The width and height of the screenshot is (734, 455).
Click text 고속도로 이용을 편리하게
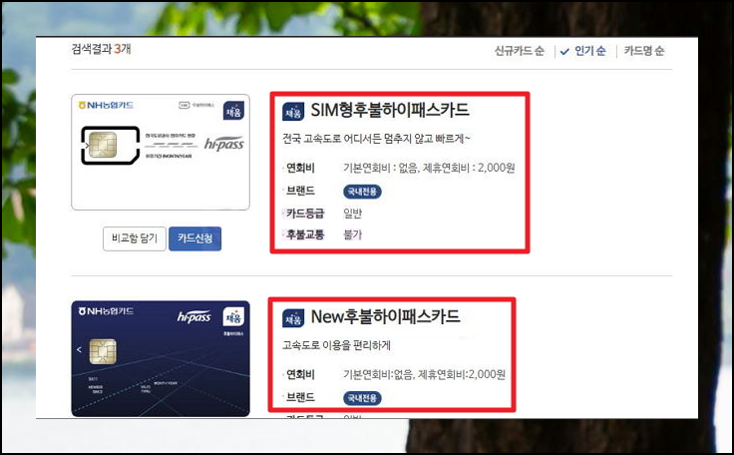coord(336,345)
